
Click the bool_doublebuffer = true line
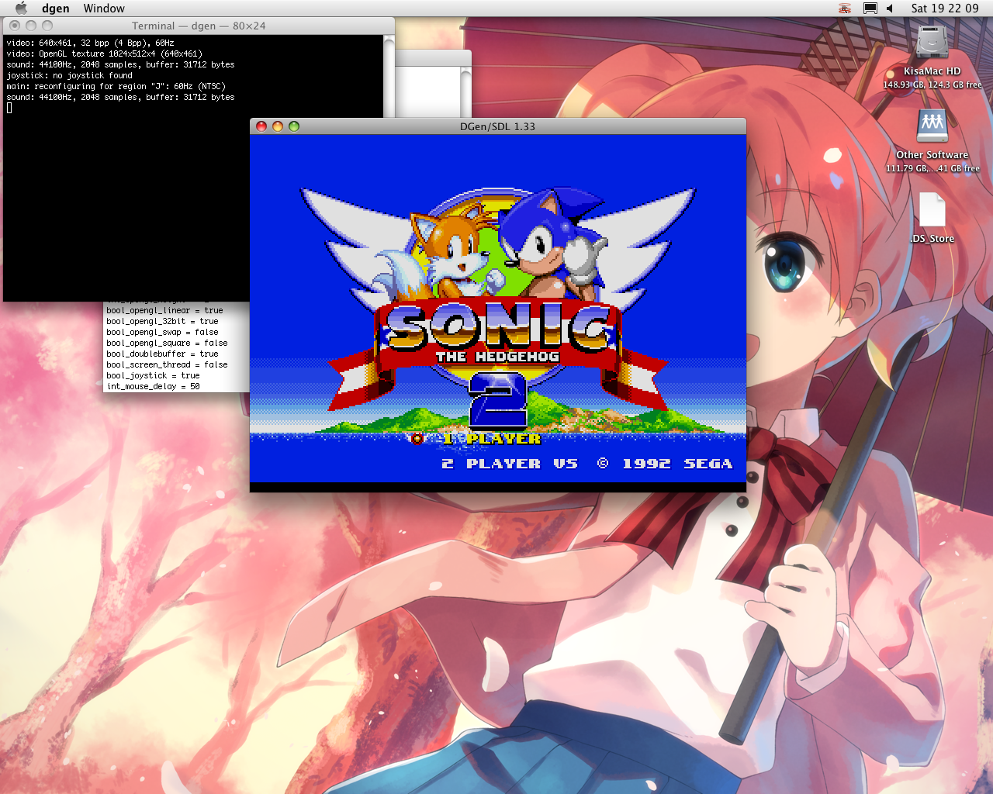(x=162, y=354)
